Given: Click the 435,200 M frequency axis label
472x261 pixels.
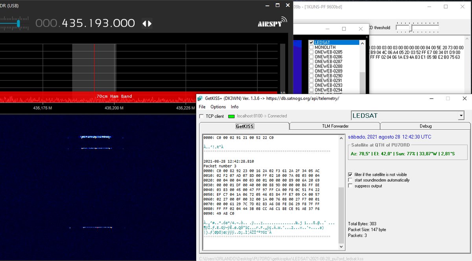Looking at the screenshot, I should click(114, 108).
